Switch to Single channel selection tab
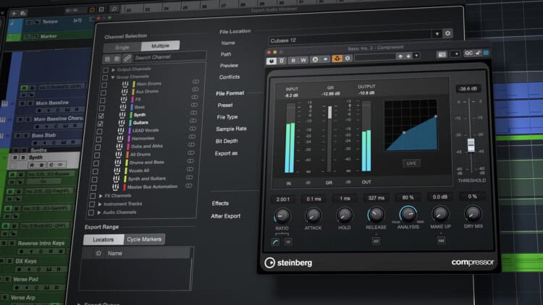The width and height of the screenshot is (543, 305). click(122, 47)
